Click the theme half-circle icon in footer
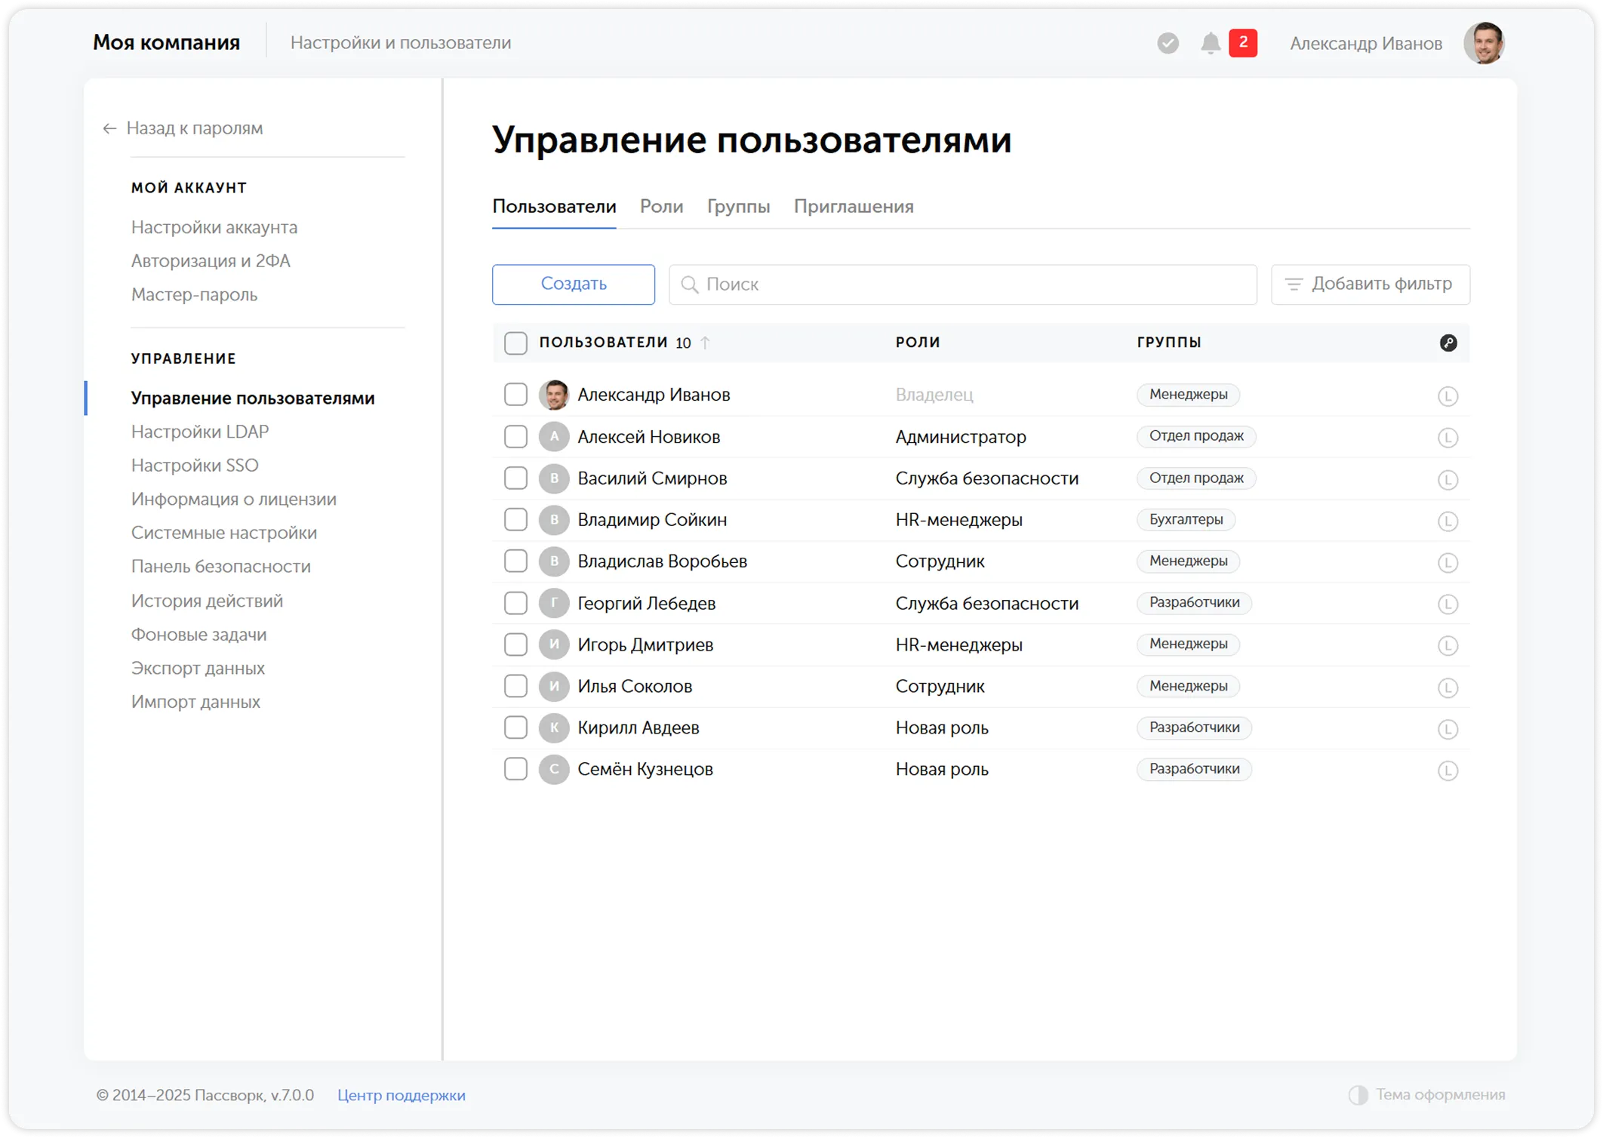Image resolution: width=1603 pixels, height=1138 pixels. tap(1358, 1095)
